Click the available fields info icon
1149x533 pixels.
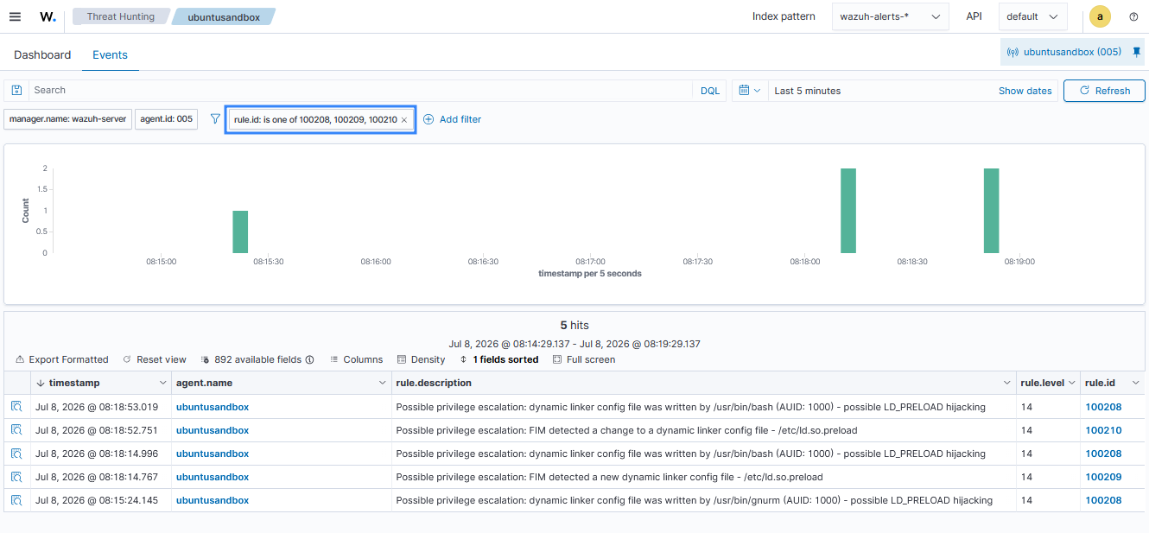(x=309, y=359)
